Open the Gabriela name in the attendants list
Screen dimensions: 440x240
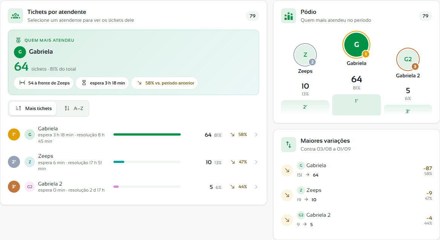48,129
